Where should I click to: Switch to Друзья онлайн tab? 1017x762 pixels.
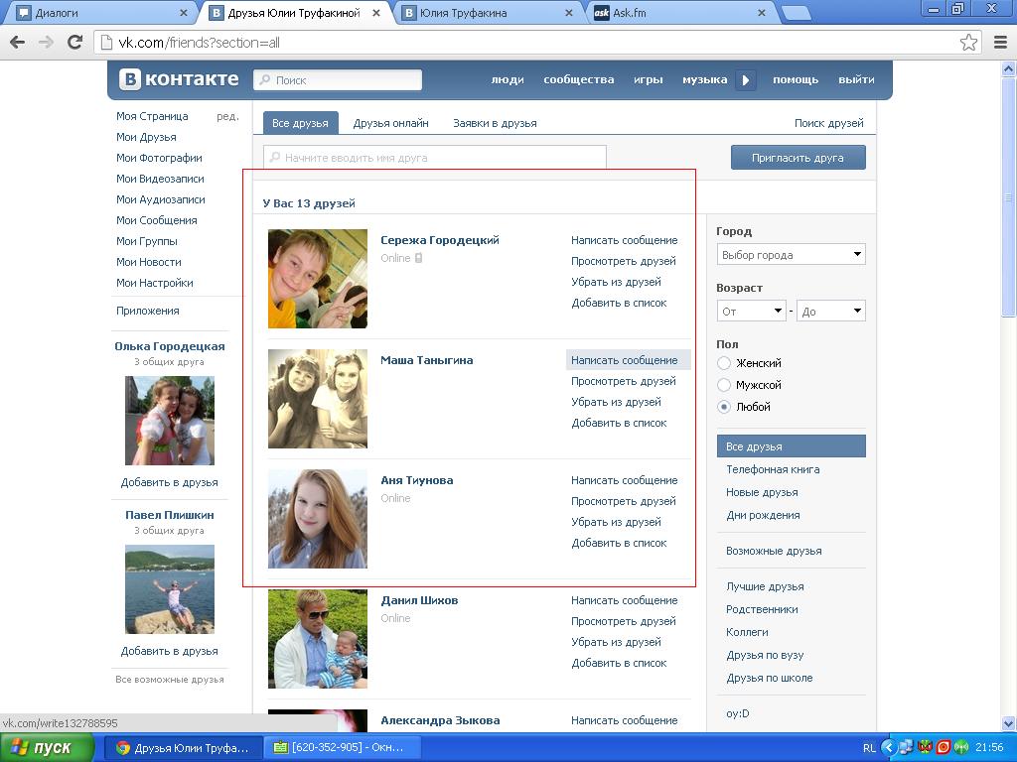coord(390,123)
